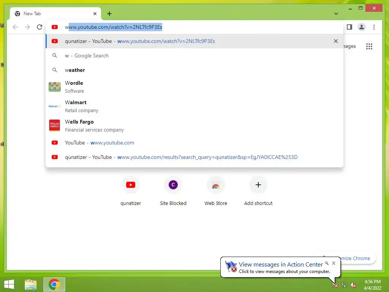
Task: Open the Site Blocked shortcut tile
Action: click(x=173, y=191)
